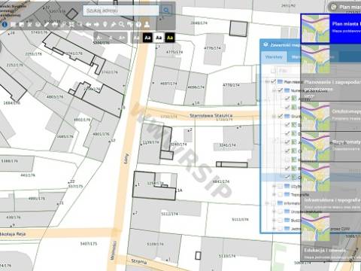Select the yellow-on-black Aa contrast mode
Screen dimensions: 361x271
[170, 38]
